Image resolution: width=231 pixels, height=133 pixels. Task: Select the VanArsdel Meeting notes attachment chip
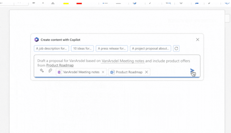[79, 72]
